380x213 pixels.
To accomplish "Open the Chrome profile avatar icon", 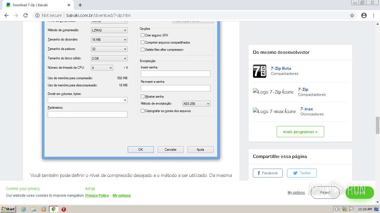I will pyautogui.click(x=364, y=15).
